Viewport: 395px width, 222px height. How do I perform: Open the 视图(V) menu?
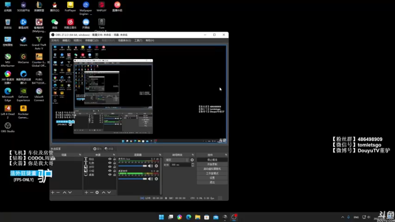(78, 40)
